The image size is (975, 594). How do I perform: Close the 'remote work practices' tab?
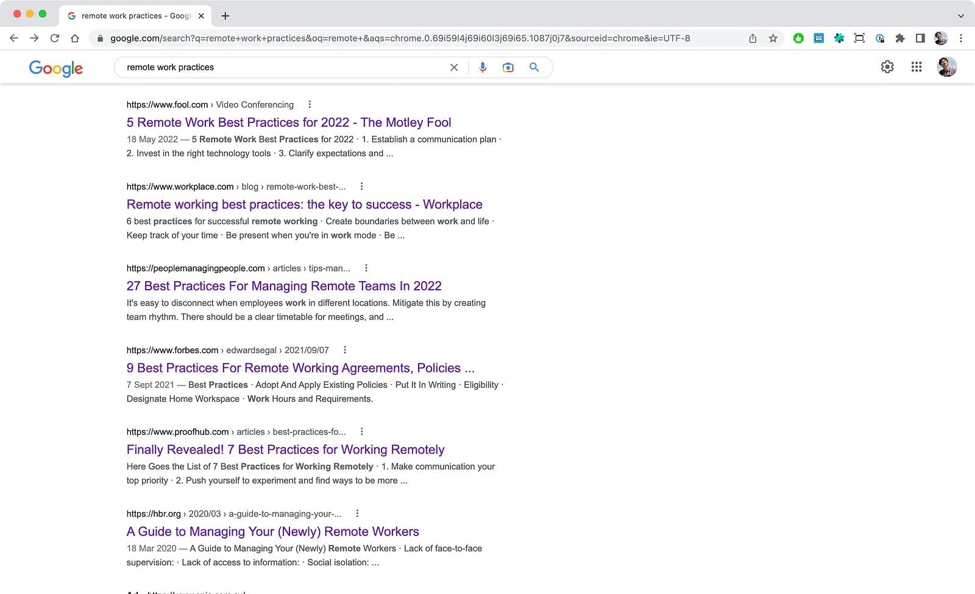click(x=201, y=16)
